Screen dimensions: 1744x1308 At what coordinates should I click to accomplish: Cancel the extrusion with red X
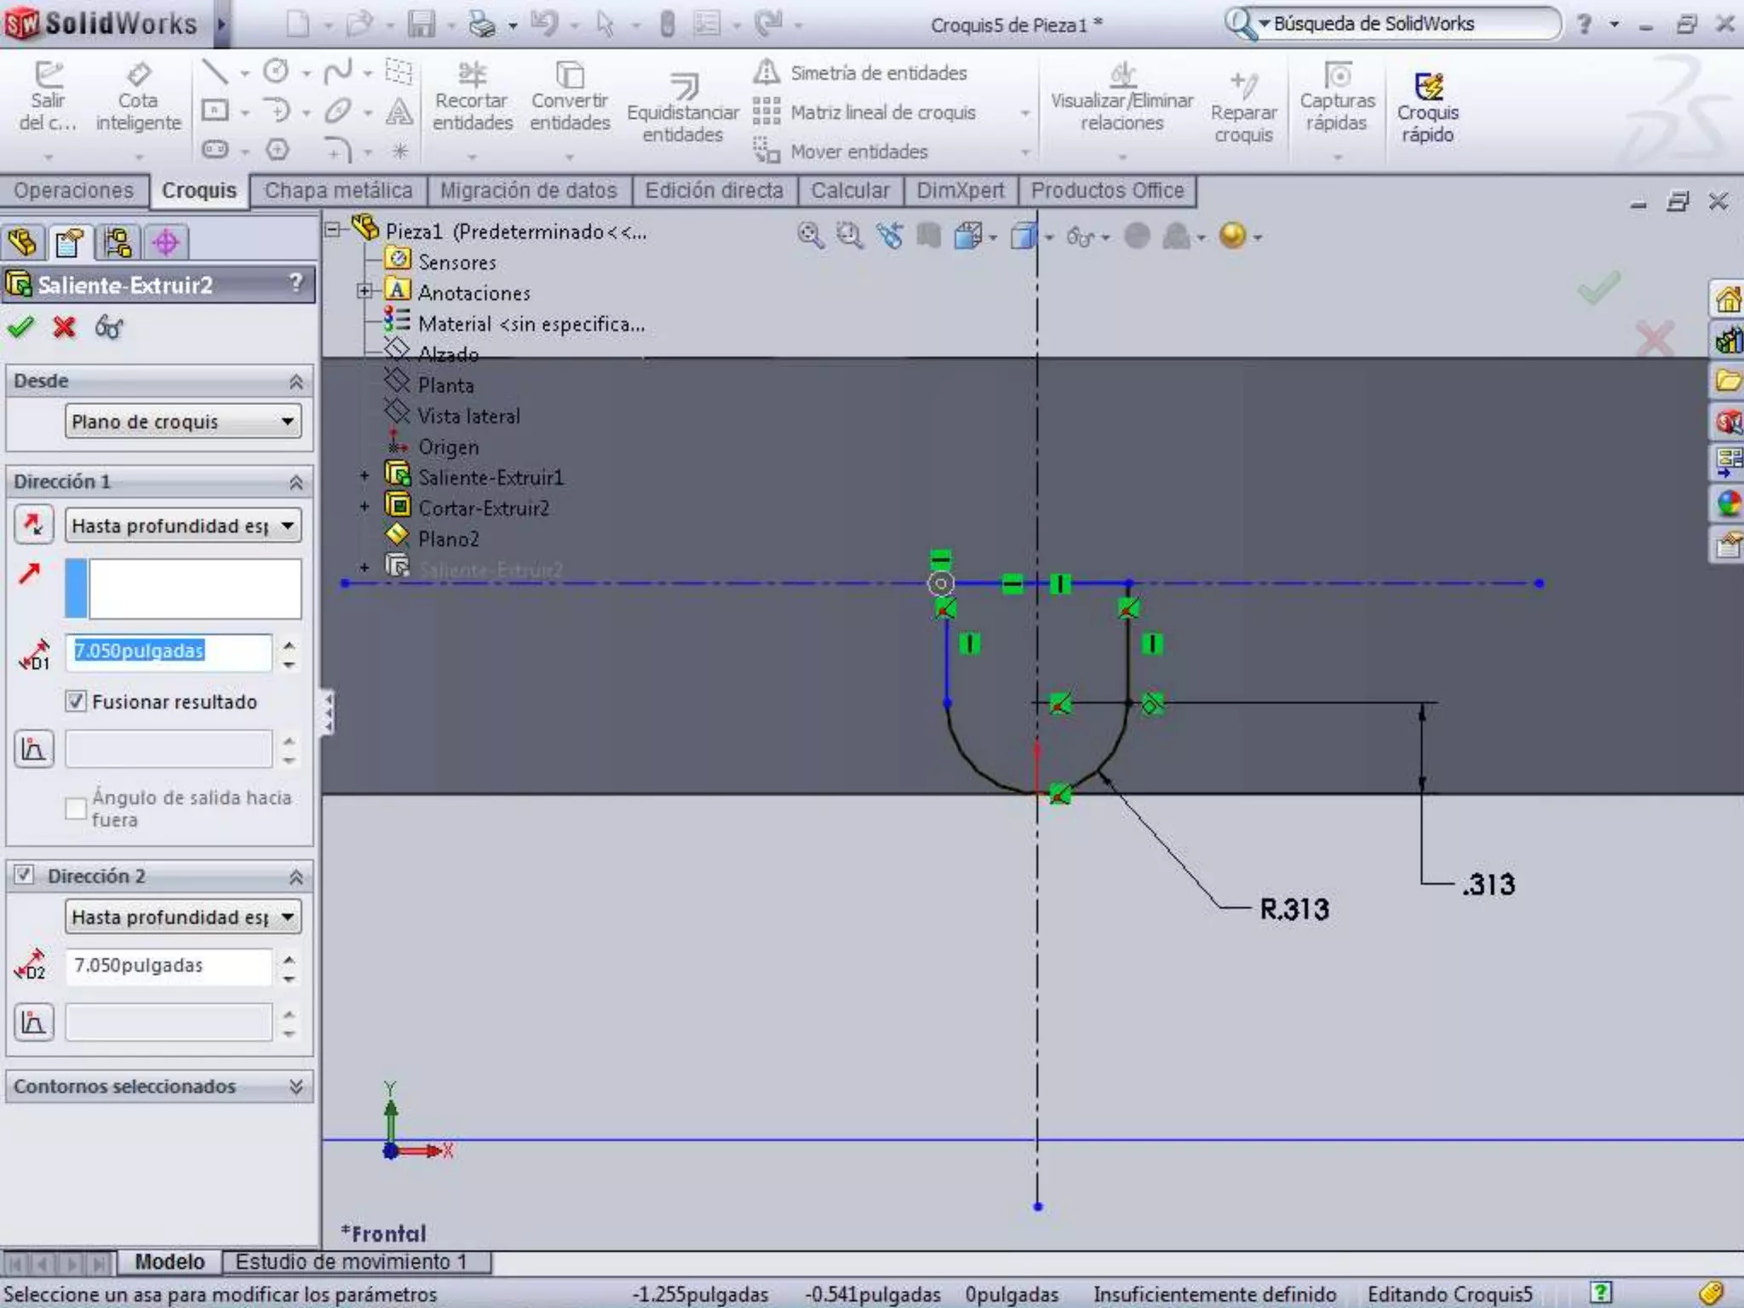pos(64,327)
